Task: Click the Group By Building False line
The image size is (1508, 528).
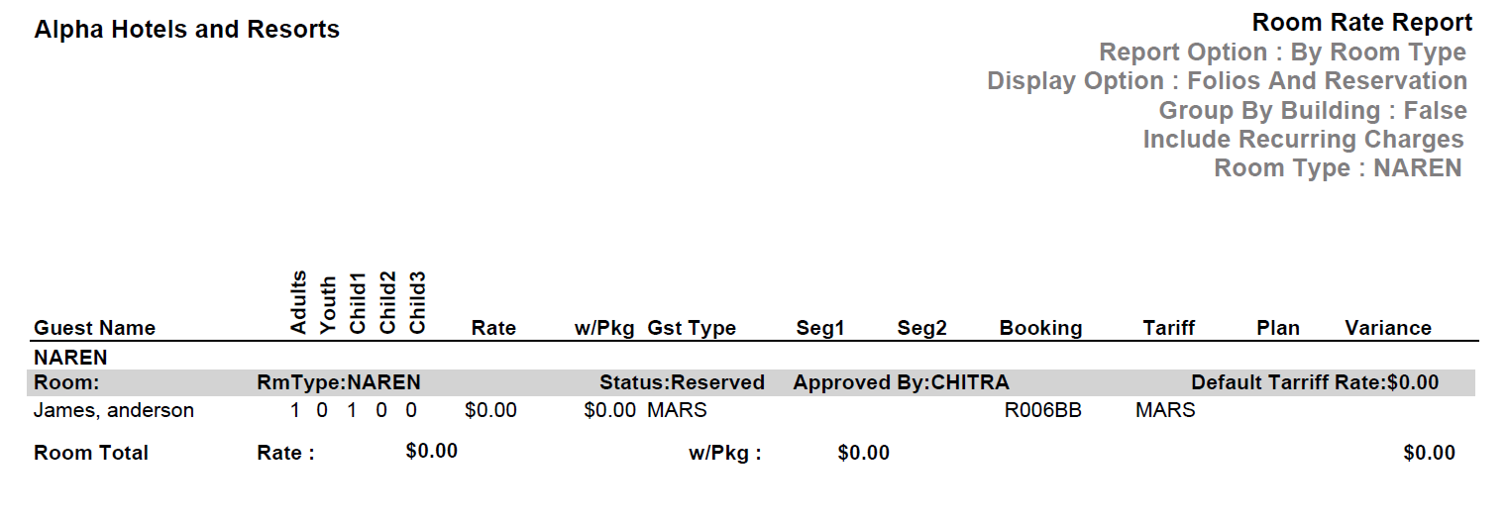Action: 1312,110
